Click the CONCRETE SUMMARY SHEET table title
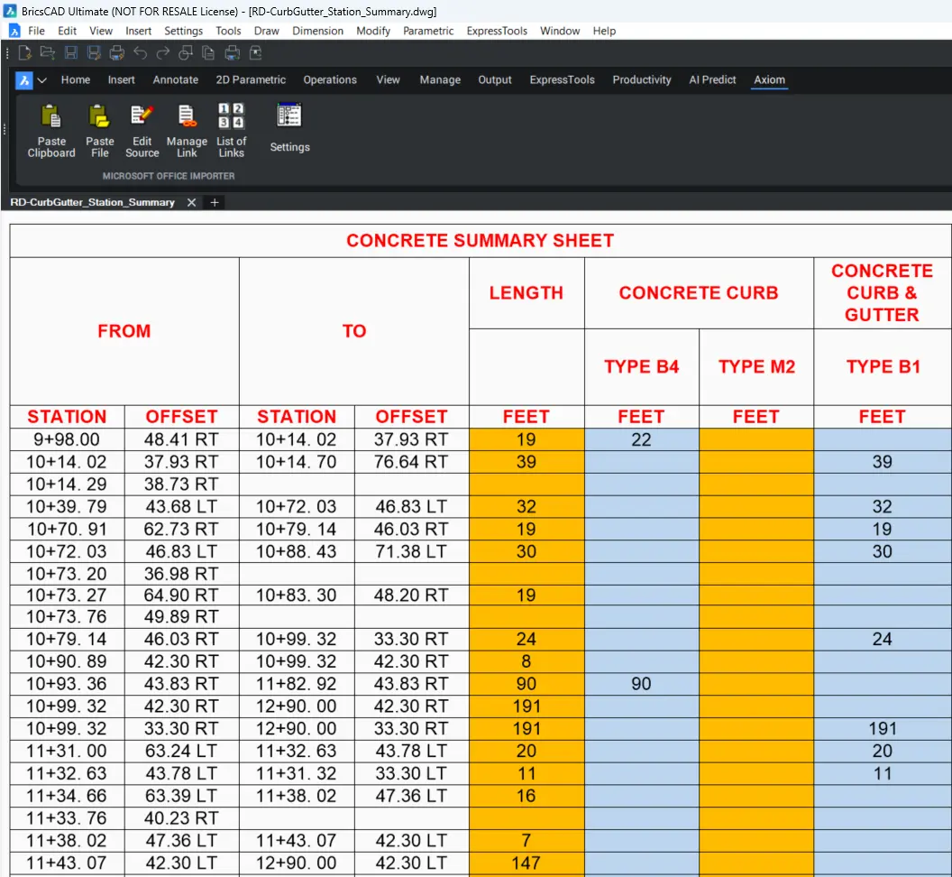 point(480,241)
